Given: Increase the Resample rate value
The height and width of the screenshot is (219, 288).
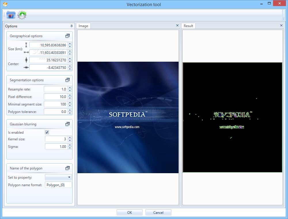Looking at the screenshot, I should pos(70,88).
